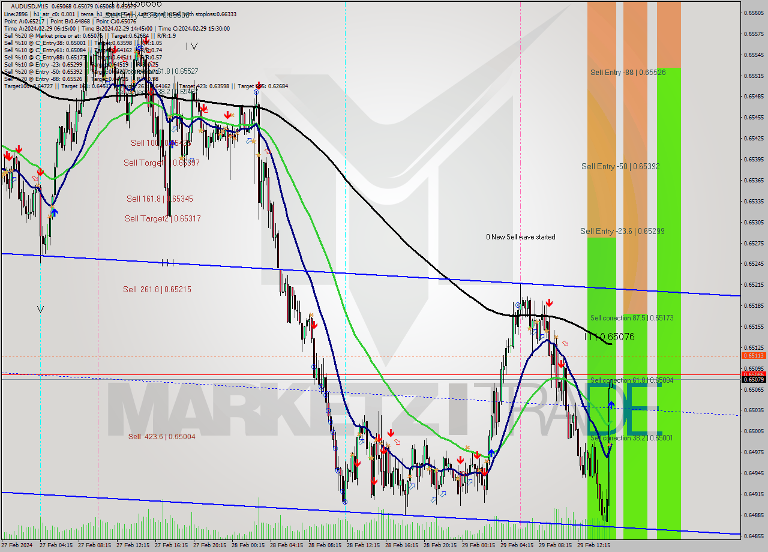Click the 'Sell correction 87.5 | 0.65173' label
Viewport: 768px width, 552px height.
pyautogui.click(x=632, y=318)
